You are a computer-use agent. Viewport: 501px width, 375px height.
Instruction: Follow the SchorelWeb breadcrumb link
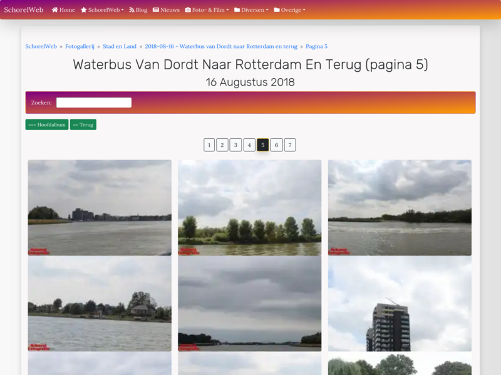(x=41, y=46)
